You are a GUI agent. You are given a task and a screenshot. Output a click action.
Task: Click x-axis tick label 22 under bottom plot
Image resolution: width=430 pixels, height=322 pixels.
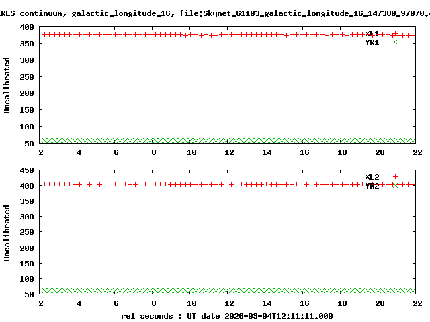(417, 303)
